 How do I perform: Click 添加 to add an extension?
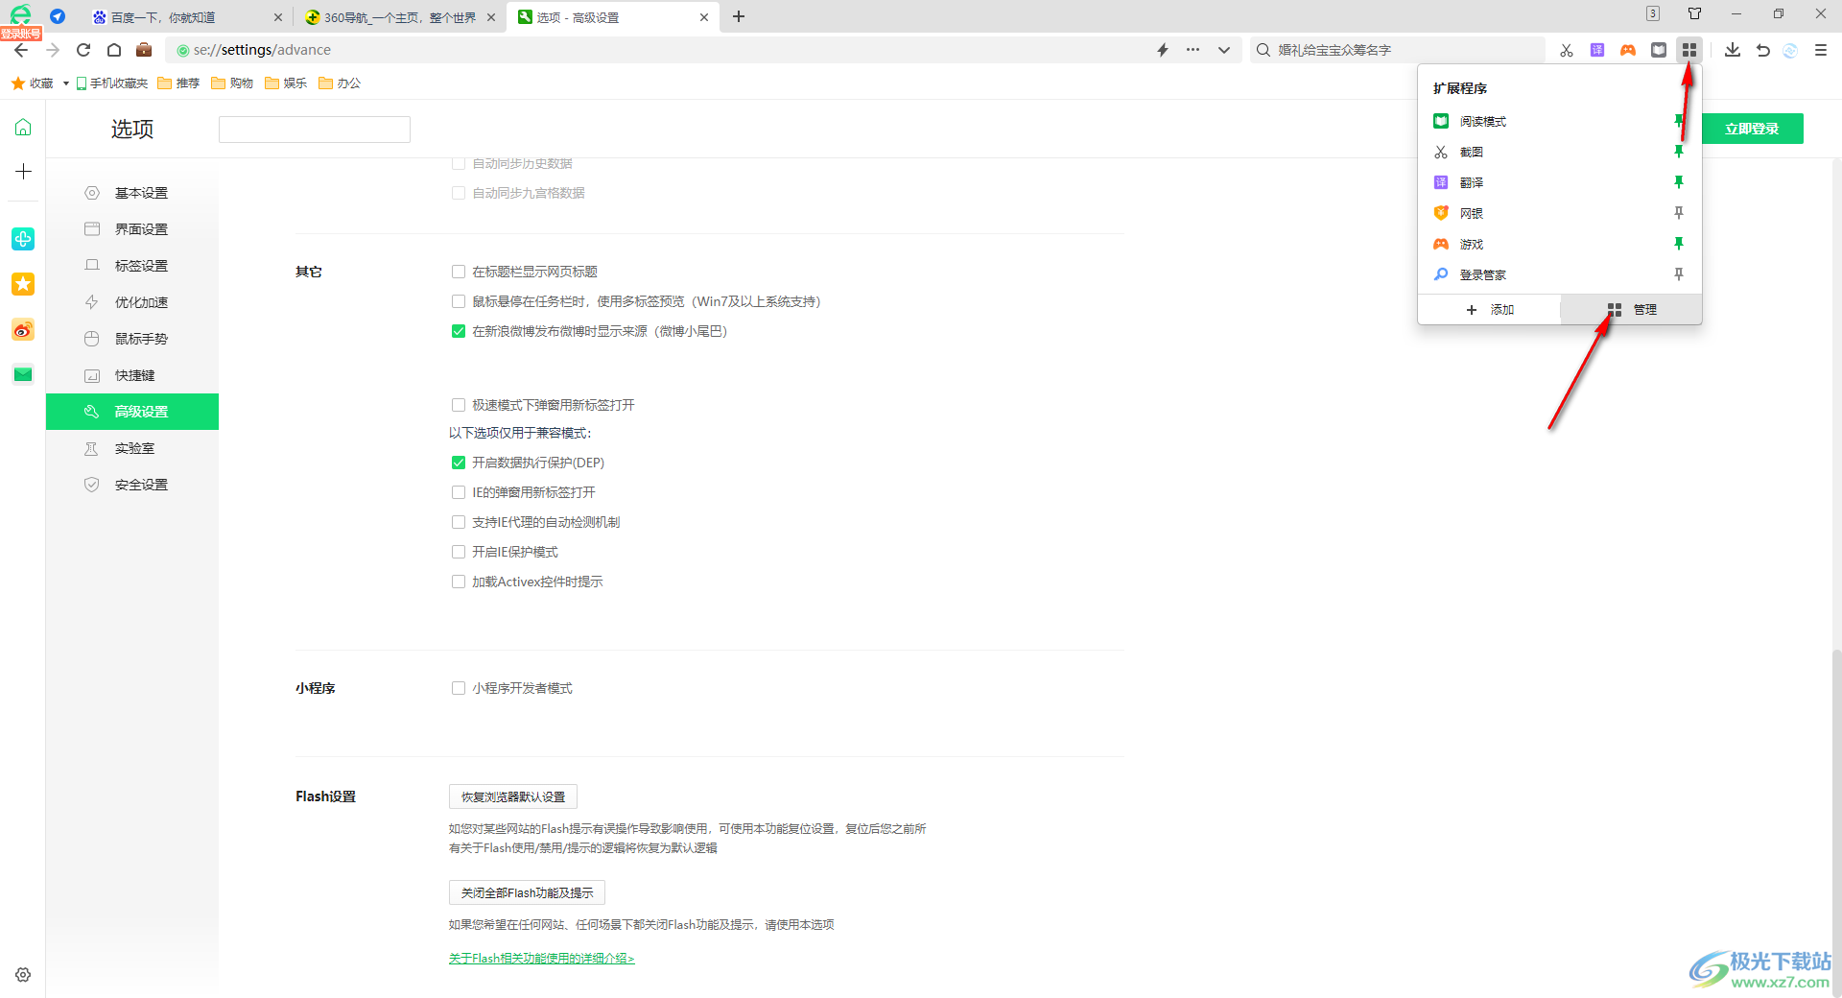pyautogui.click(x=1490, y=310)
